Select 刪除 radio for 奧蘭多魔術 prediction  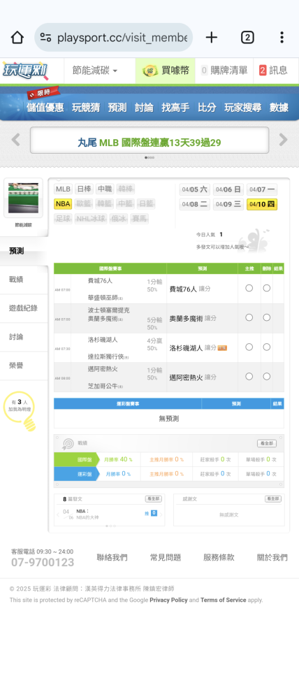pos(266,318)
